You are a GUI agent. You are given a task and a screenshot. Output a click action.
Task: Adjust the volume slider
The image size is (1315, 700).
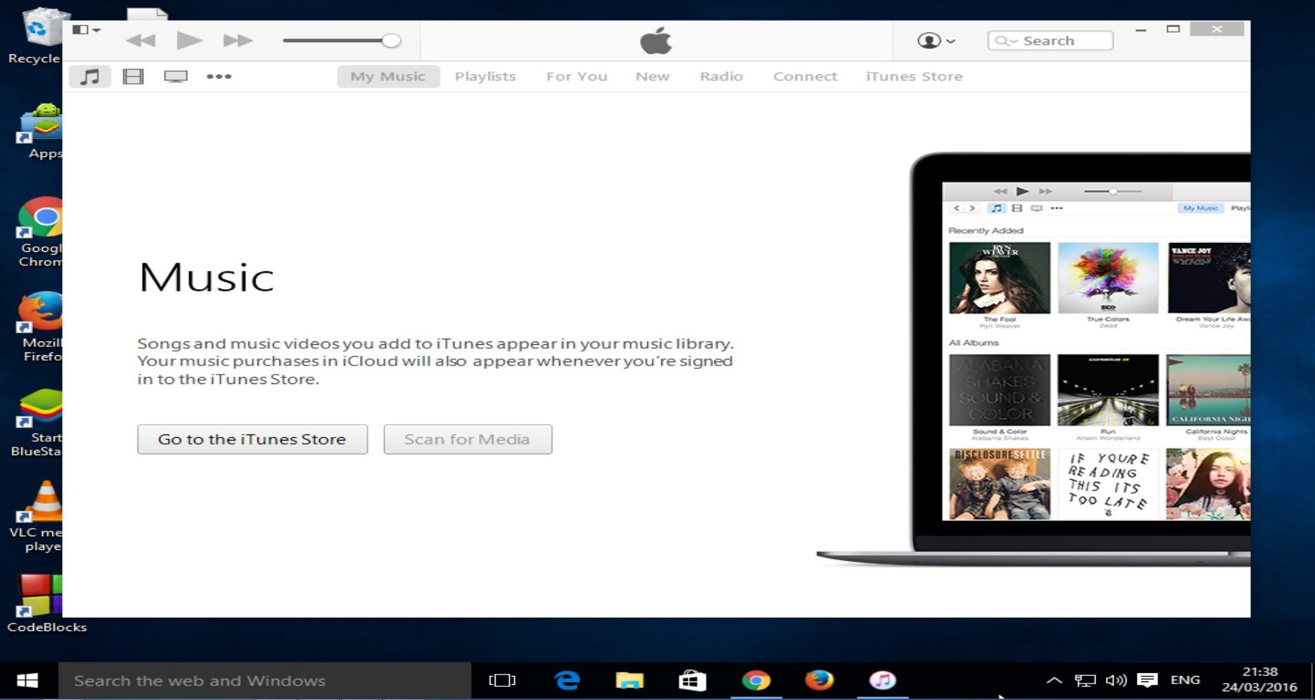(x=392, y=41)
